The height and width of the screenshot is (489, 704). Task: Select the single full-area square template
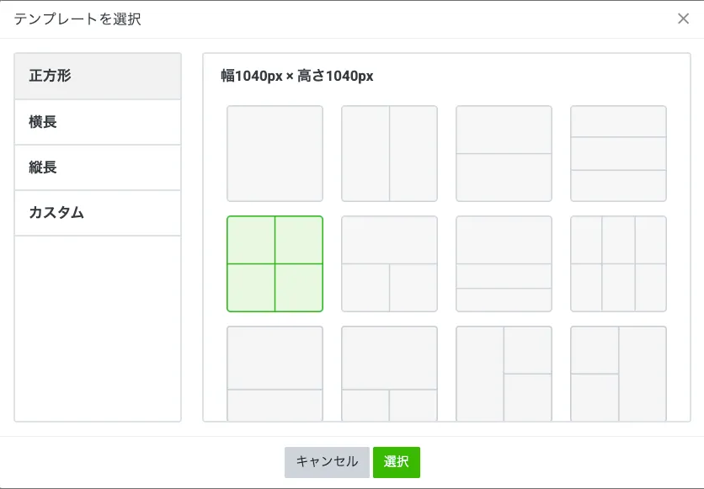tap(275, 153)
